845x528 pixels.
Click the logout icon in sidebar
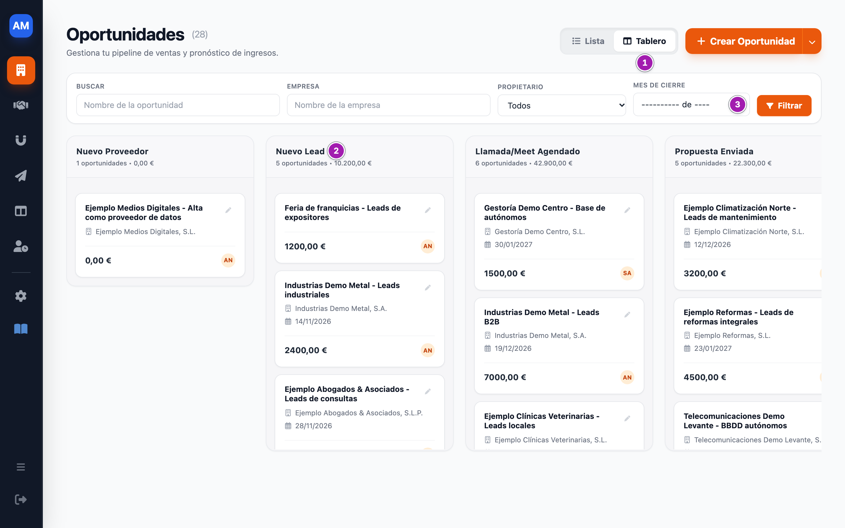click(21, 499)
